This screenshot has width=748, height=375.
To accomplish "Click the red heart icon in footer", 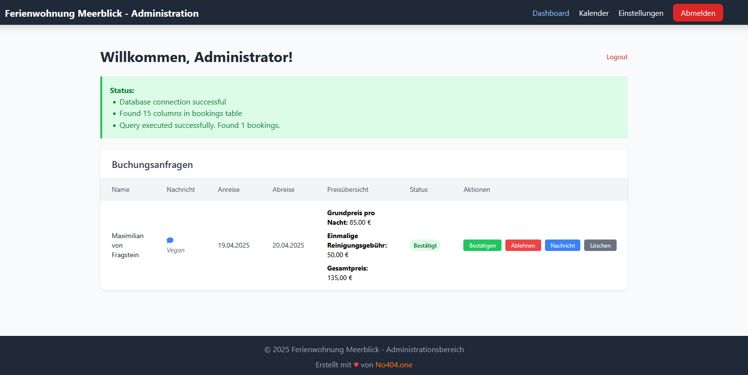I will 356,365.
